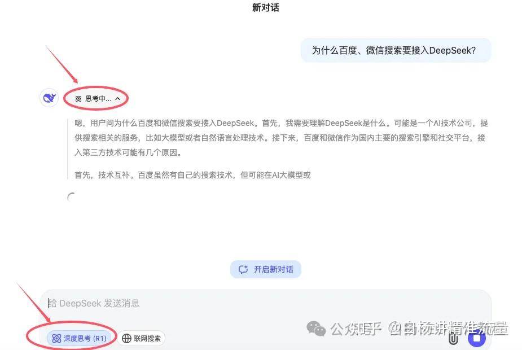Click the 新对话 conversation title
This screenshot has width=522, height=350.
pos(266,7)
